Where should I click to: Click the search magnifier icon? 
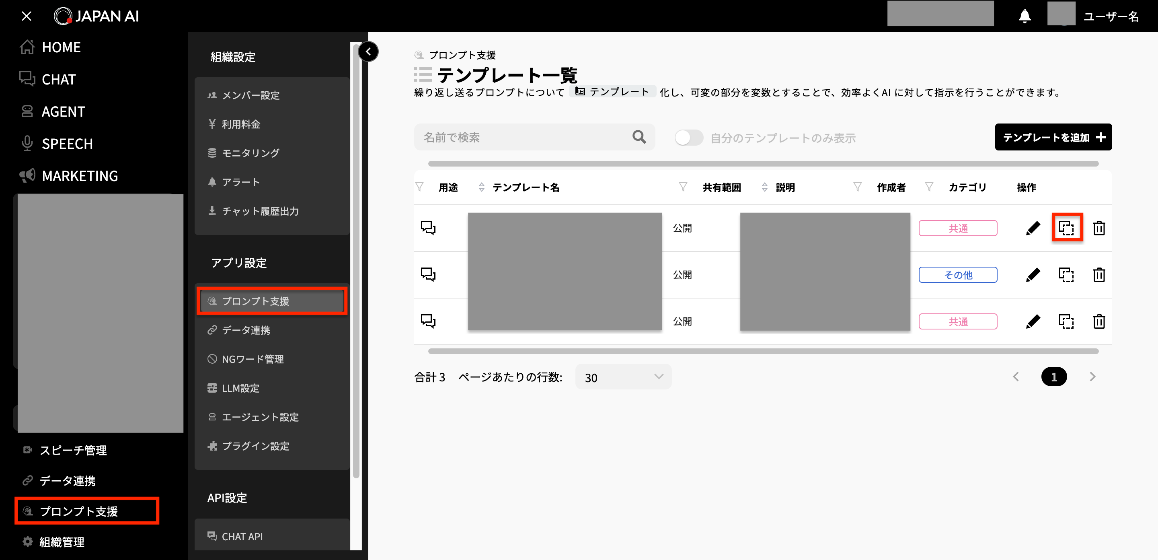tap(639, 137)
